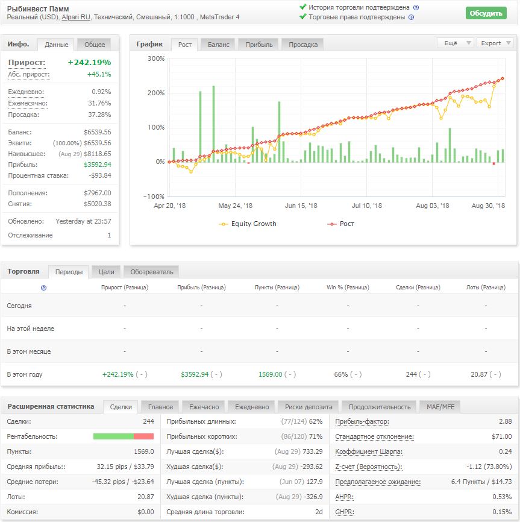Click the AHPR label
The width and height of the screenshot is (520, 522).
[344, 497]
